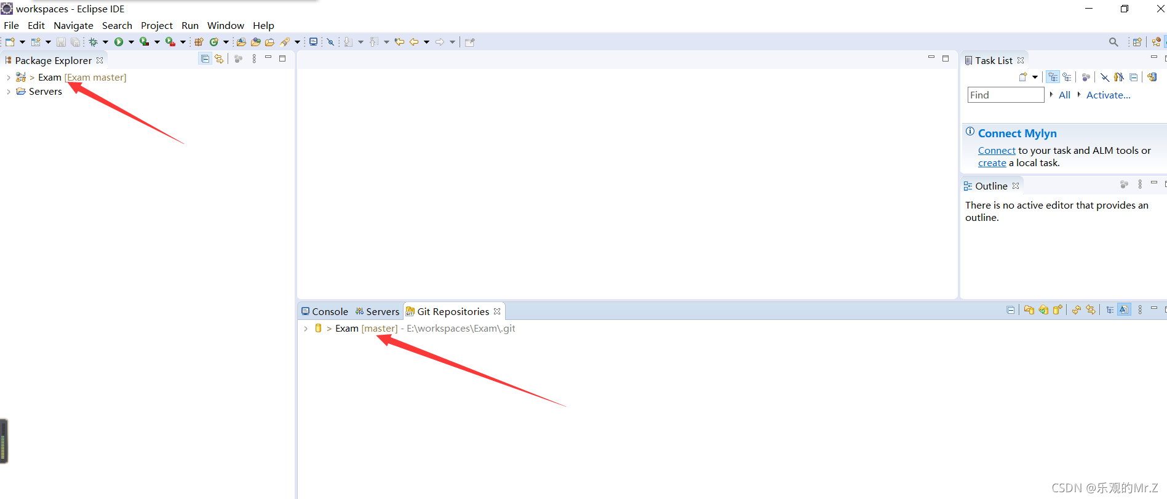
Task: Open the New Task dropdown arrow
Action: pos(1035,77)
